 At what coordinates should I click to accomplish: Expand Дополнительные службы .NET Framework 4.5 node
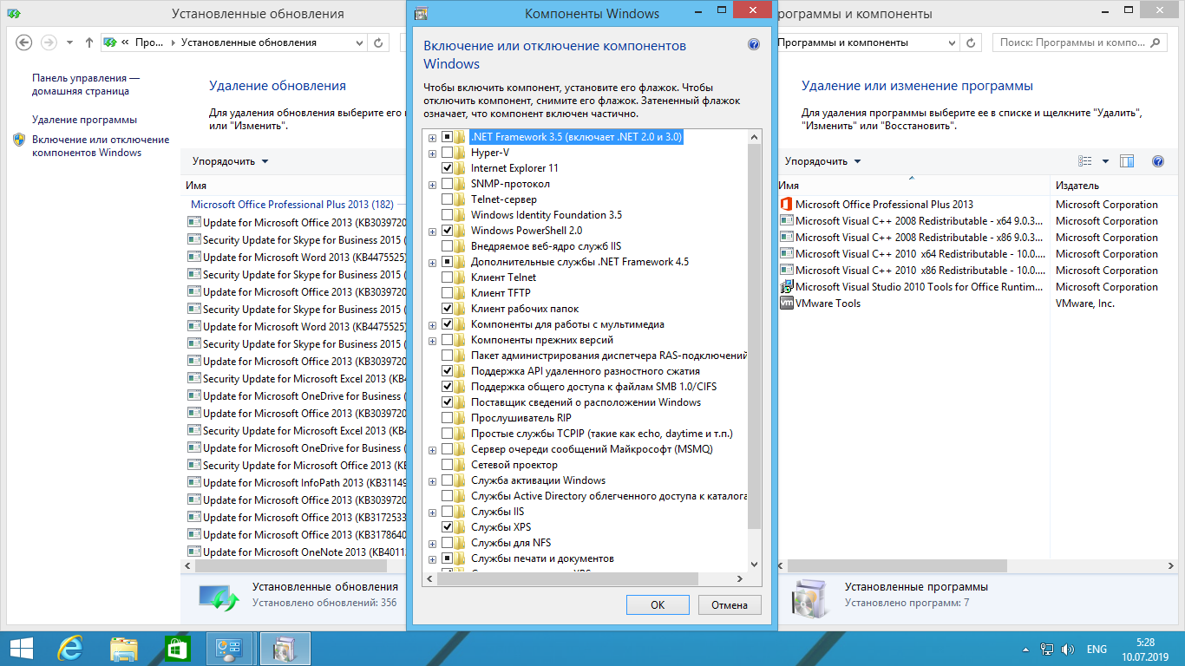(432, 262)
